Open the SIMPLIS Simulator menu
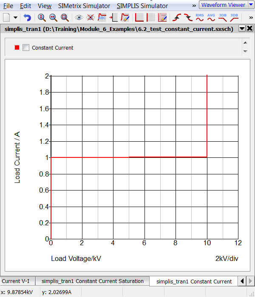 tap(142, 6)
